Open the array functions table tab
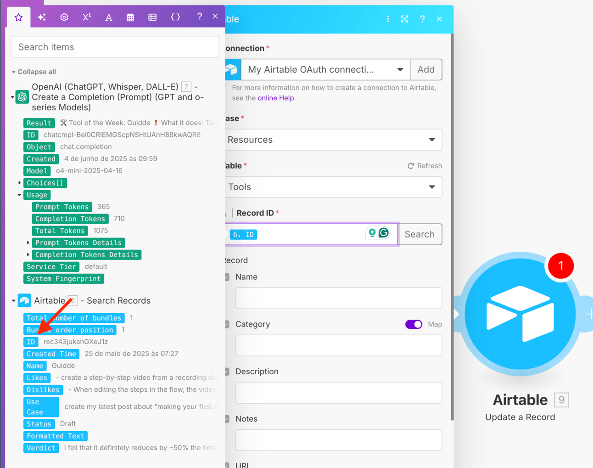 (x=152, y=17)
